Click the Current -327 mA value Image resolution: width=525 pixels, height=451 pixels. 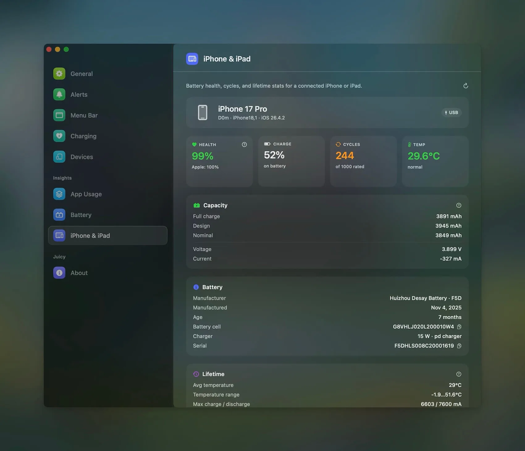click(x=451, y=259)
